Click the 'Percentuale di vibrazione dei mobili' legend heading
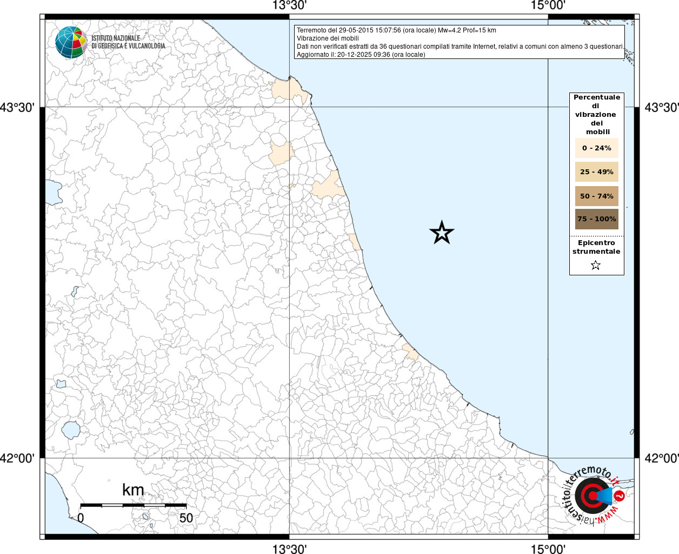 [x=597, y=114]
